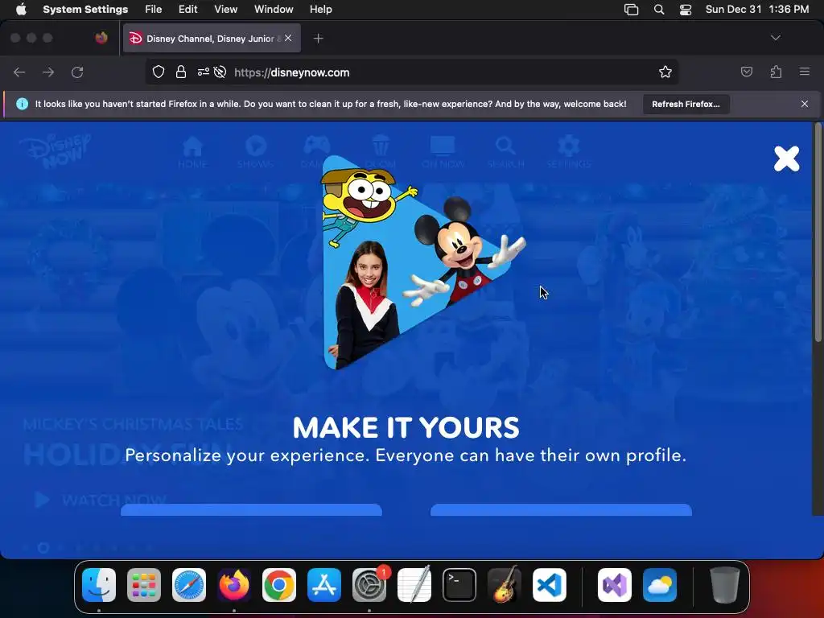Image resolution: width=824 pixels, height=618 pixels.
Task: Go back to previous page
Action: click(19, 72)
